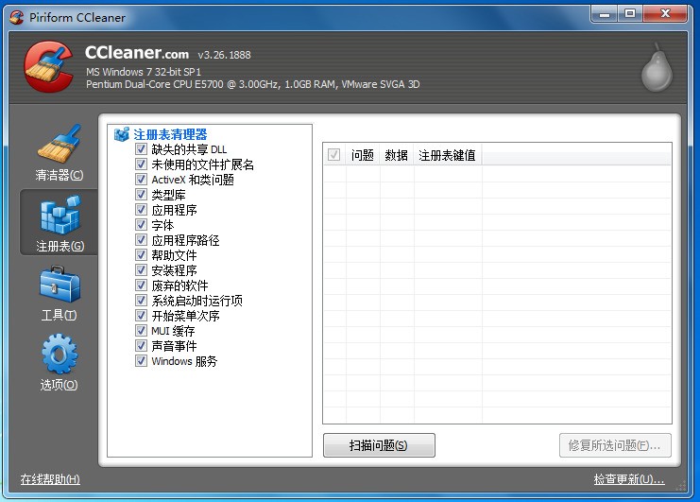Toggle 类型库 checkbox
Screen dimensions: 700x502
point(141,195)
